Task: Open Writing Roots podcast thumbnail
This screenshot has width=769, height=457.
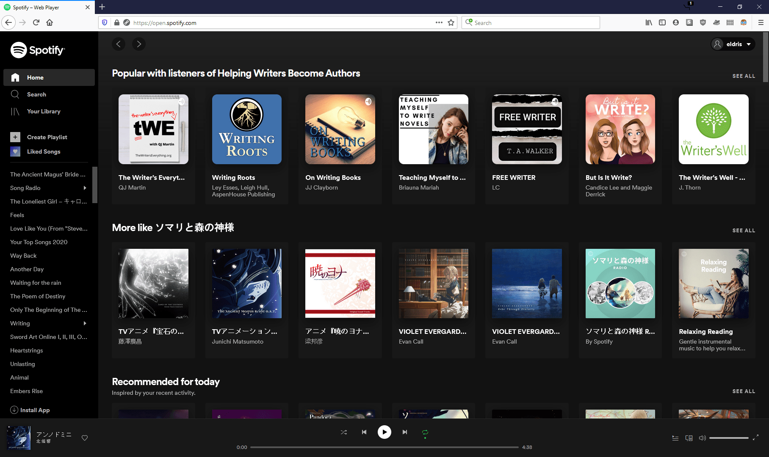Action: pyautogui.click(x=247, y=129)
